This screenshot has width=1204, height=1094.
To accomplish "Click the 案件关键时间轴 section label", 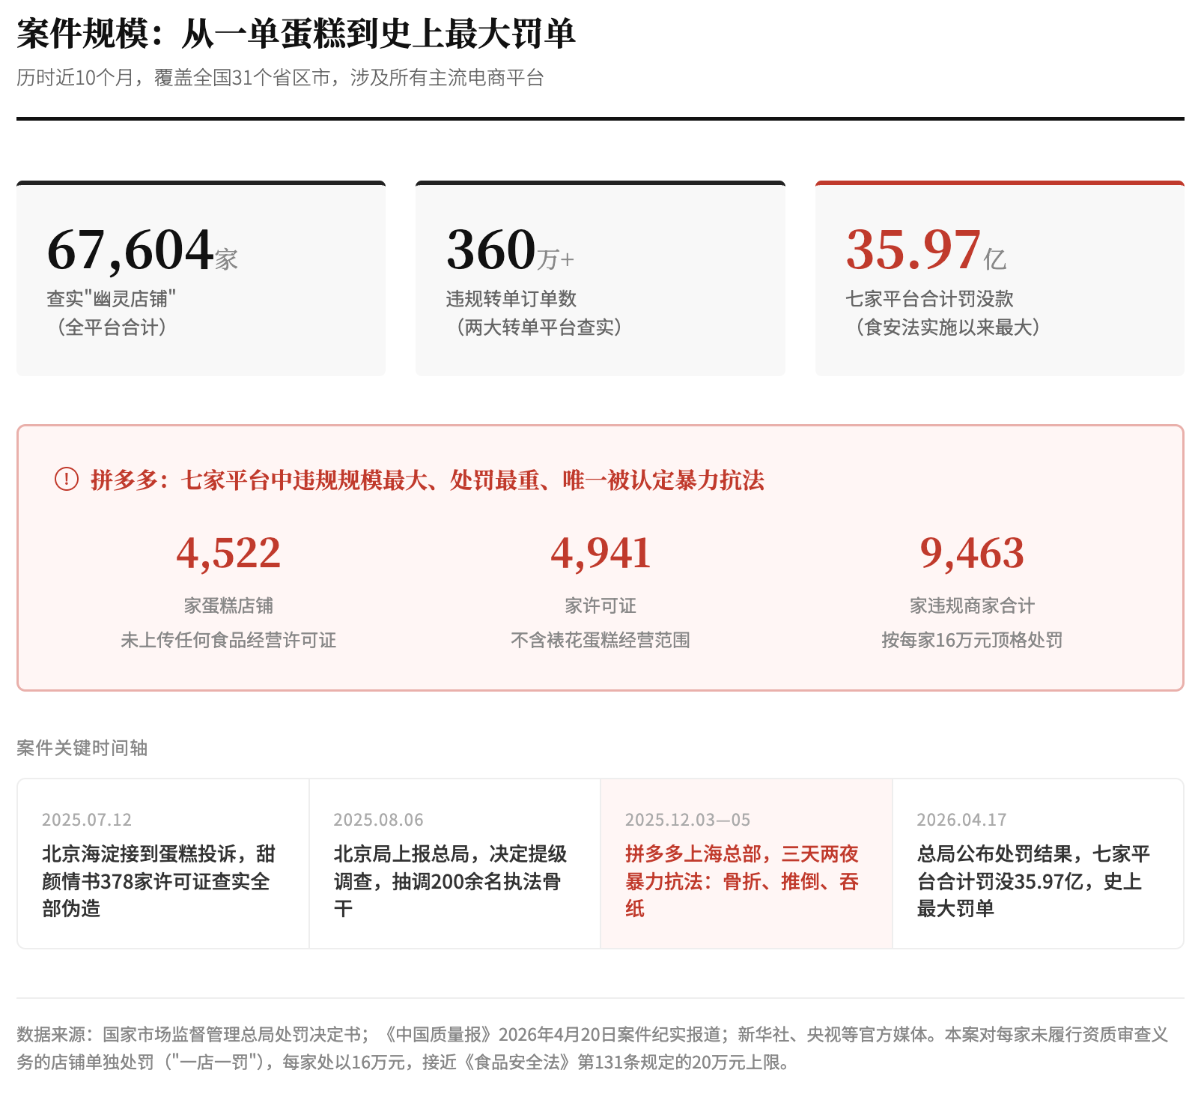I will (82, 748).
